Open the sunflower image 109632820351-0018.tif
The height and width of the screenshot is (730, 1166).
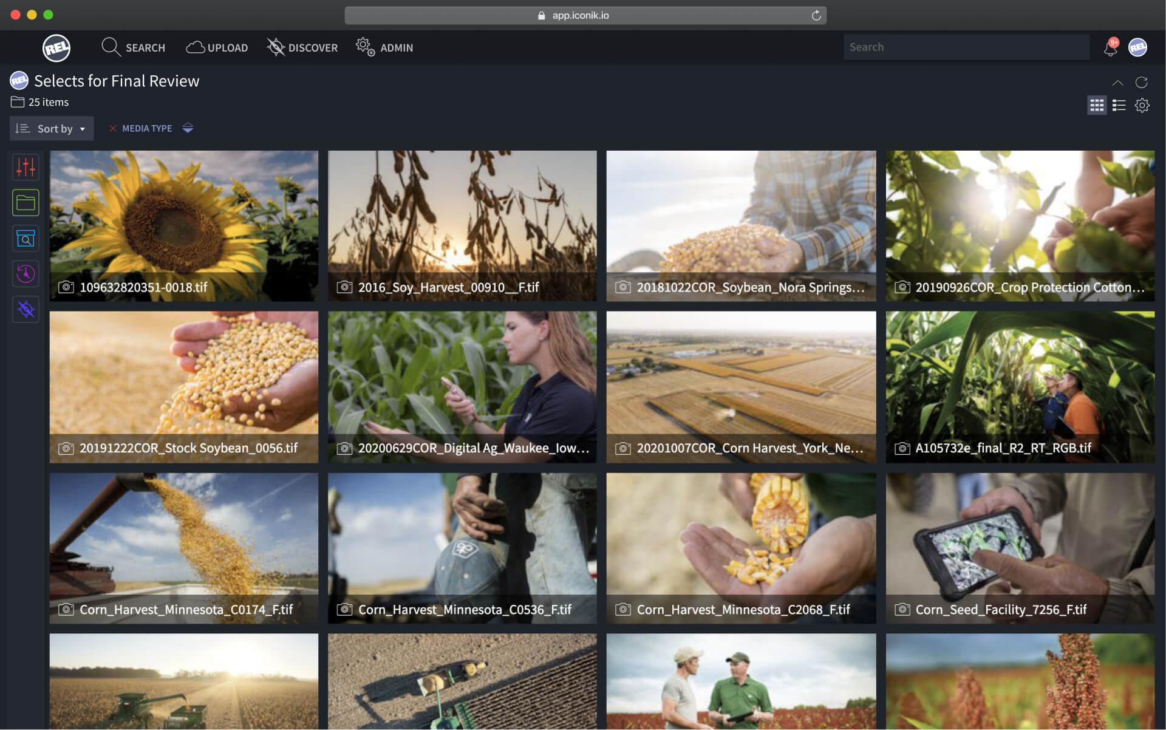pos(183,219)
